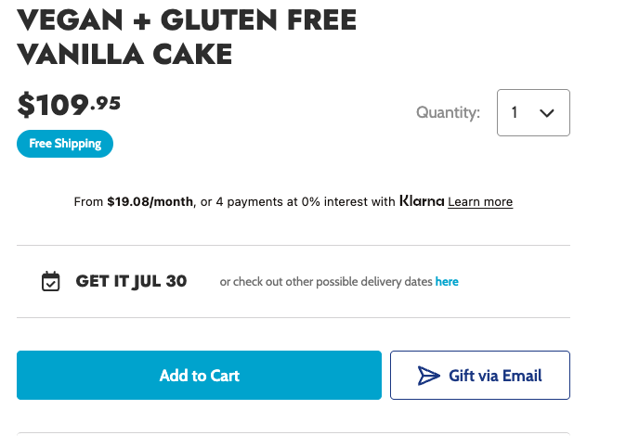
Task: Click the Klarna logo
Action: pos(422,201)
